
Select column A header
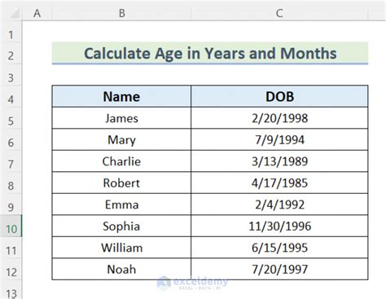[x=37, y=13]
